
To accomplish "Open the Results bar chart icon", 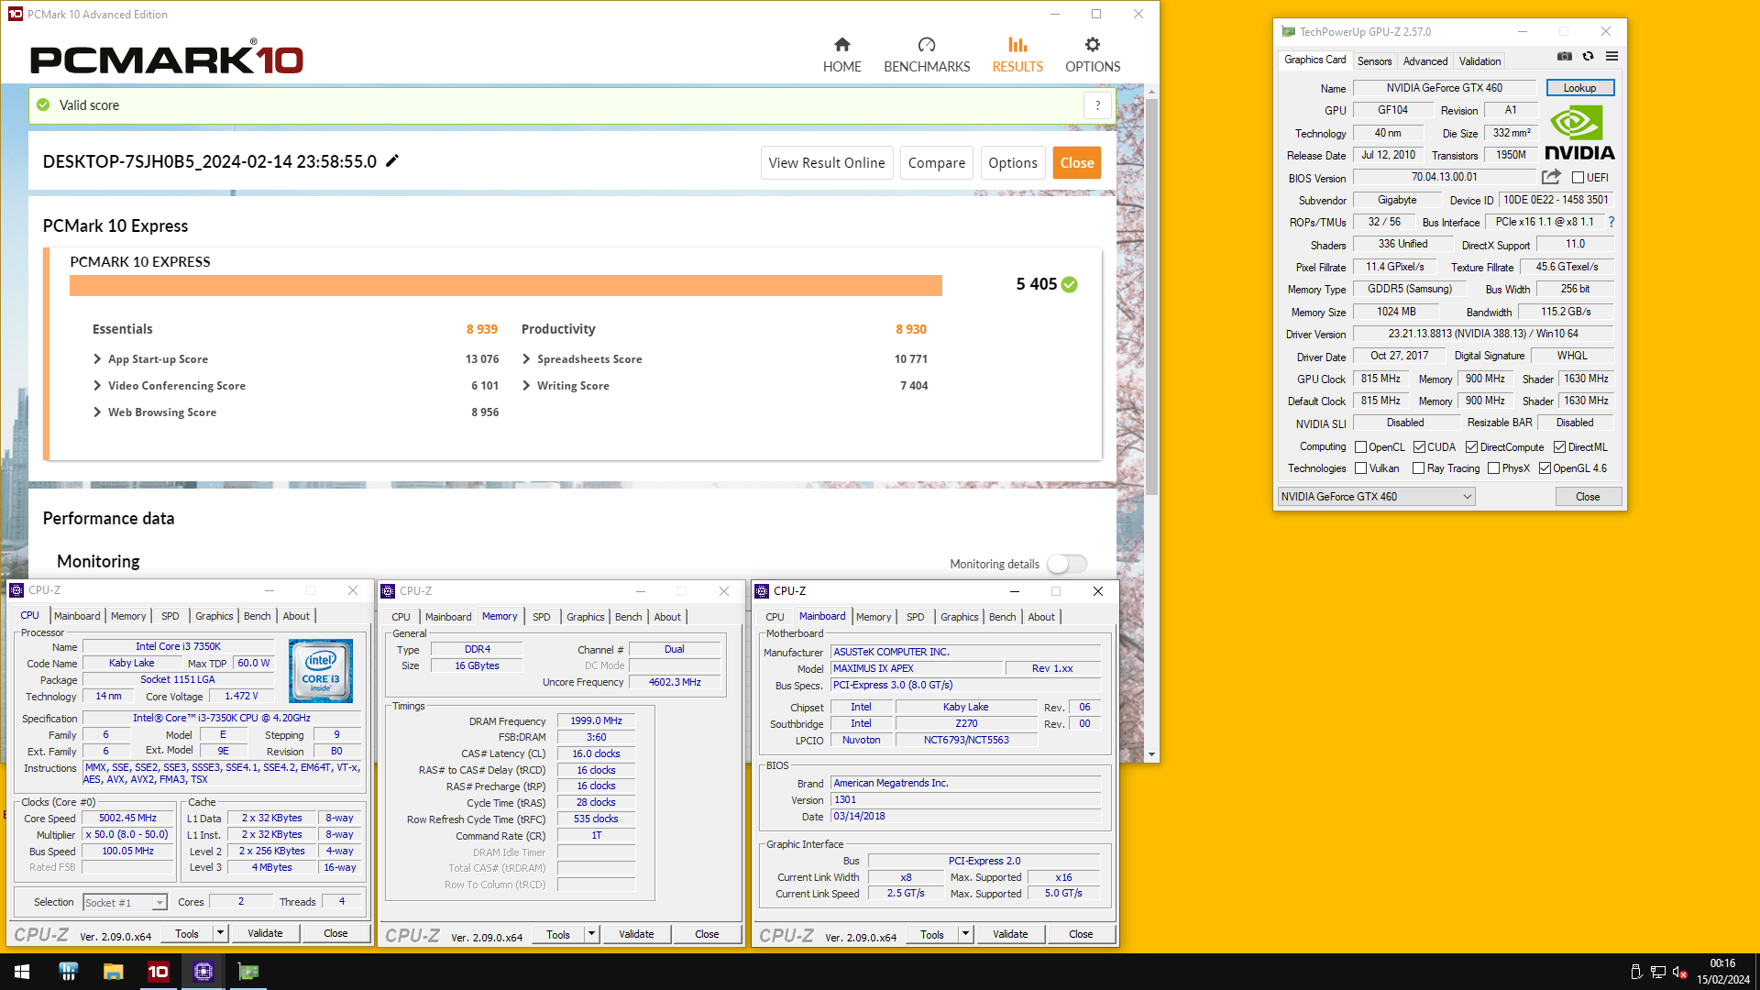I will (1017, 44).
